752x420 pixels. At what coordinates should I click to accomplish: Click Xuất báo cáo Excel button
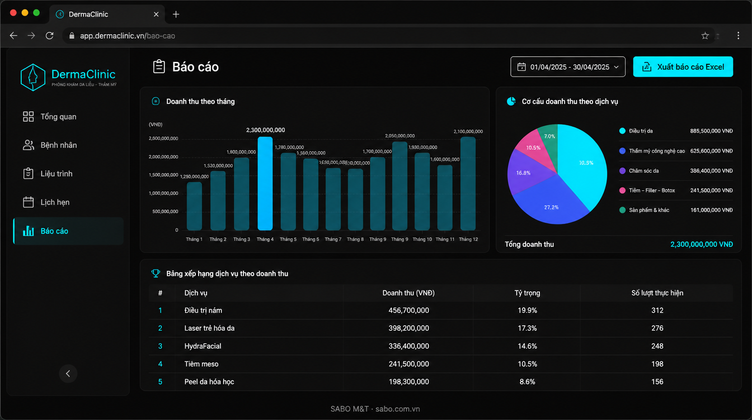click(683, 67)
